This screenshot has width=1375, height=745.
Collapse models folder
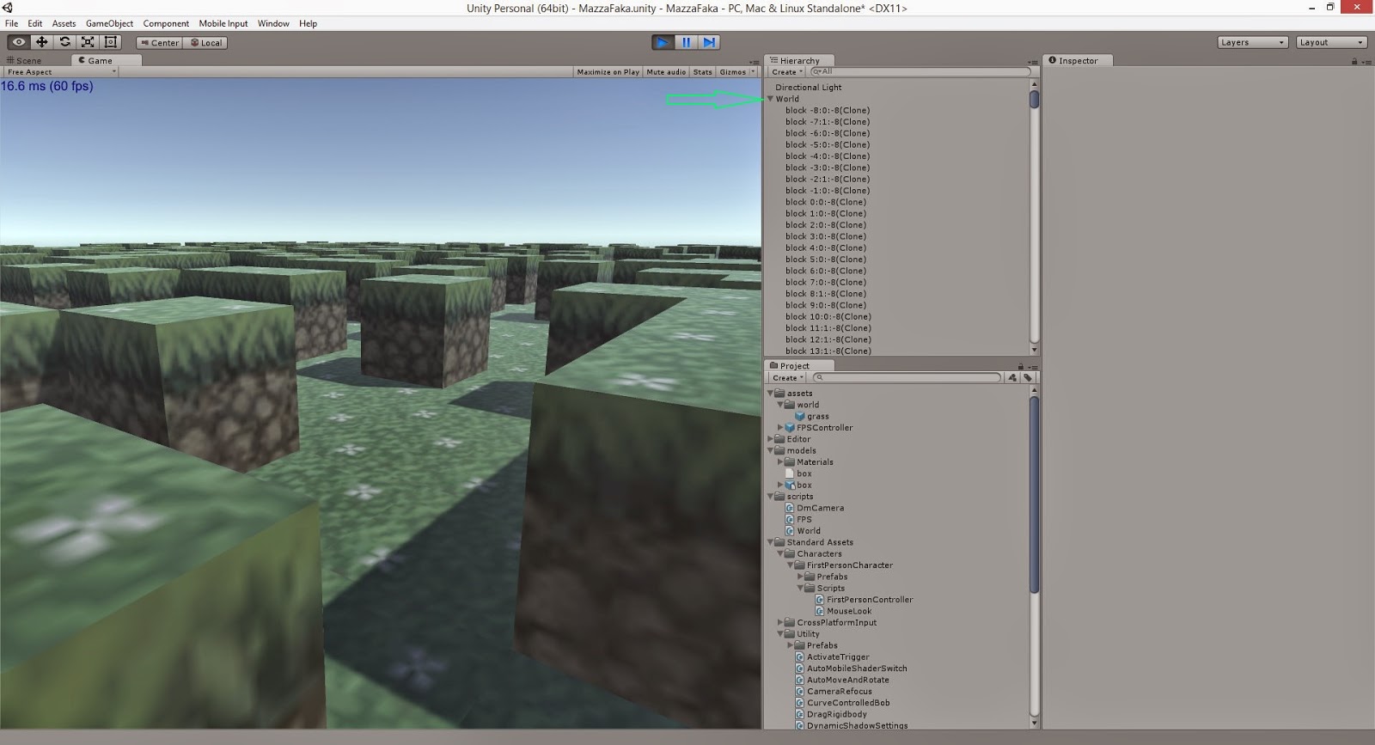pyautogui.click(x=771, y=450)
